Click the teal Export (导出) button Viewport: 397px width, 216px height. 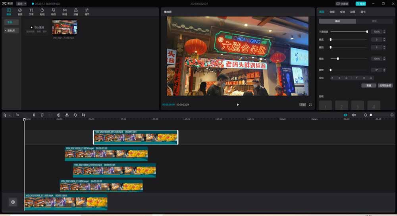tap(360, 4)
